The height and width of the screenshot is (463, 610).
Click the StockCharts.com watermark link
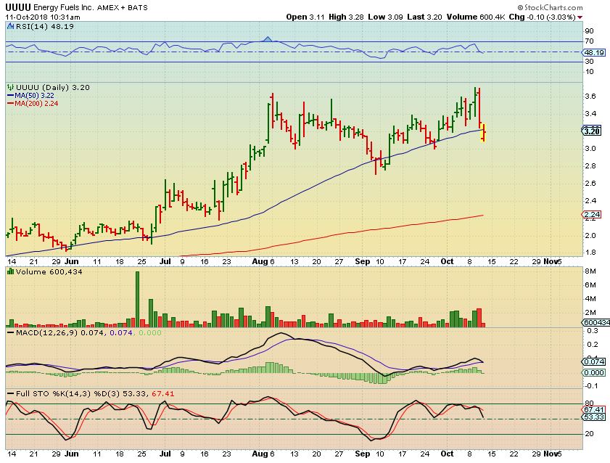(x=550, y=7)
